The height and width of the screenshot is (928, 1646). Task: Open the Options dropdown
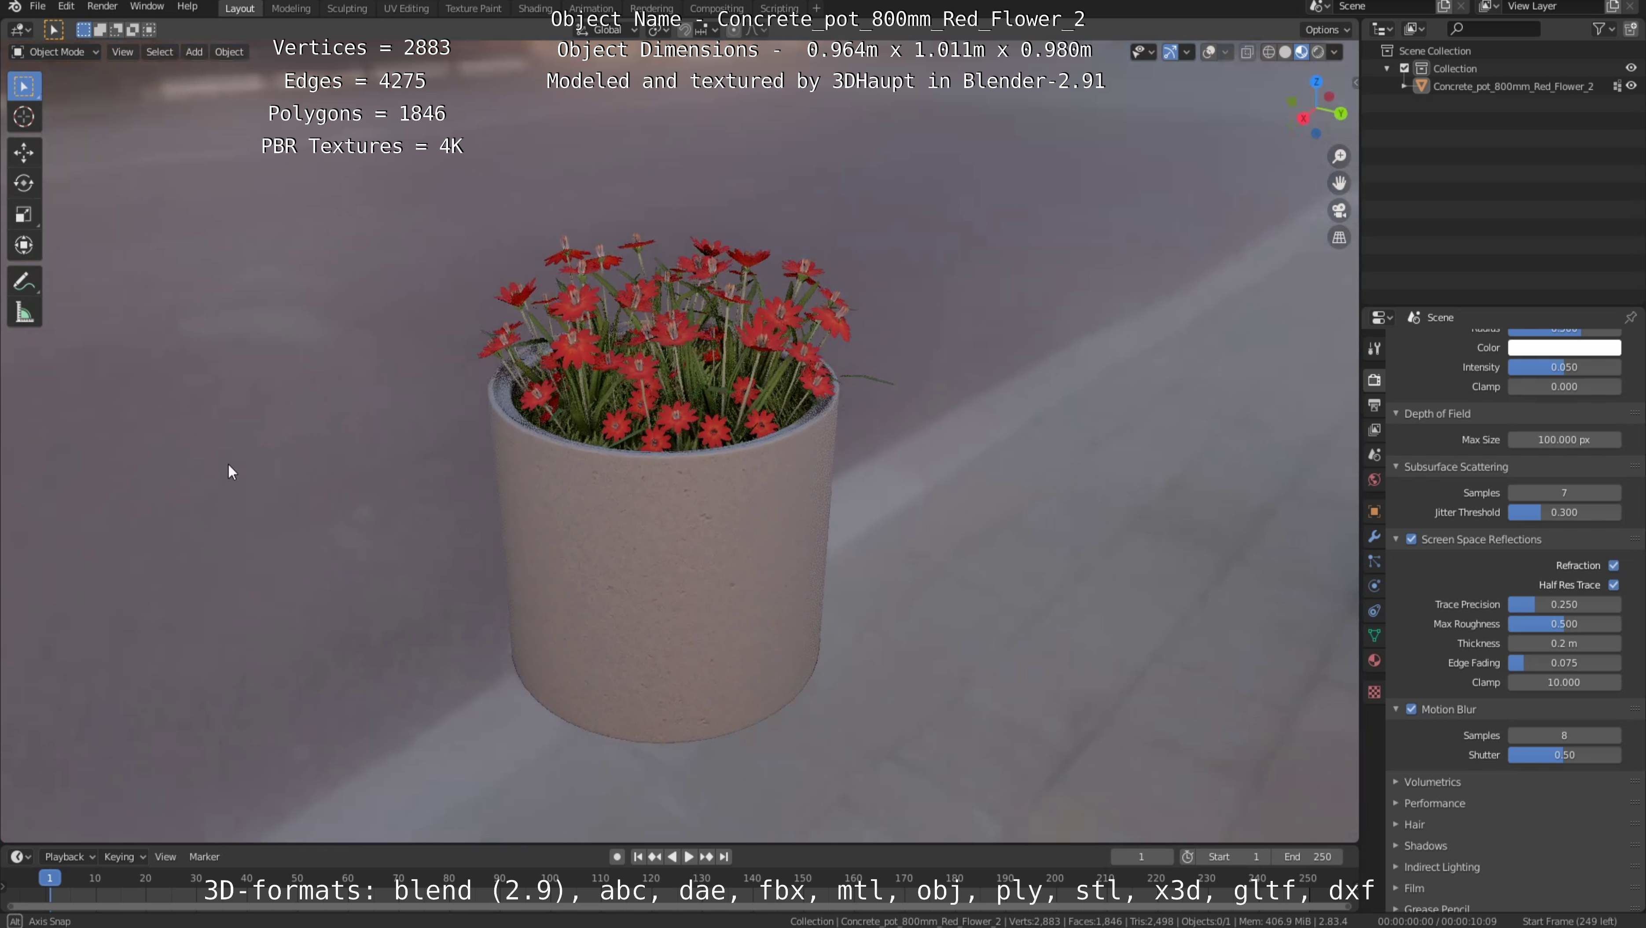click(1326, 30)
